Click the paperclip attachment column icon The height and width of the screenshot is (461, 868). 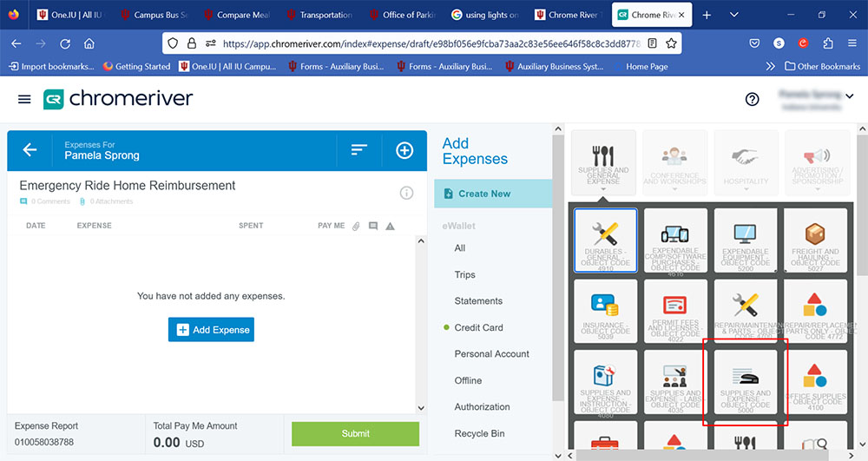click(356, 226)
